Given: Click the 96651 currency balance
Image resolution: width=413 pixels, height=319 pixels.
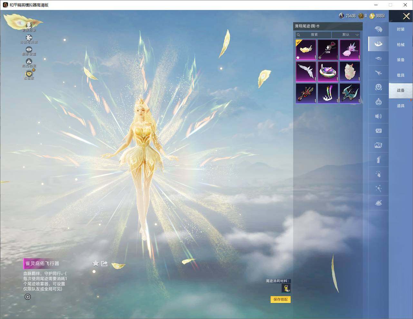Looking at the screenshot, I should [377, 16].
